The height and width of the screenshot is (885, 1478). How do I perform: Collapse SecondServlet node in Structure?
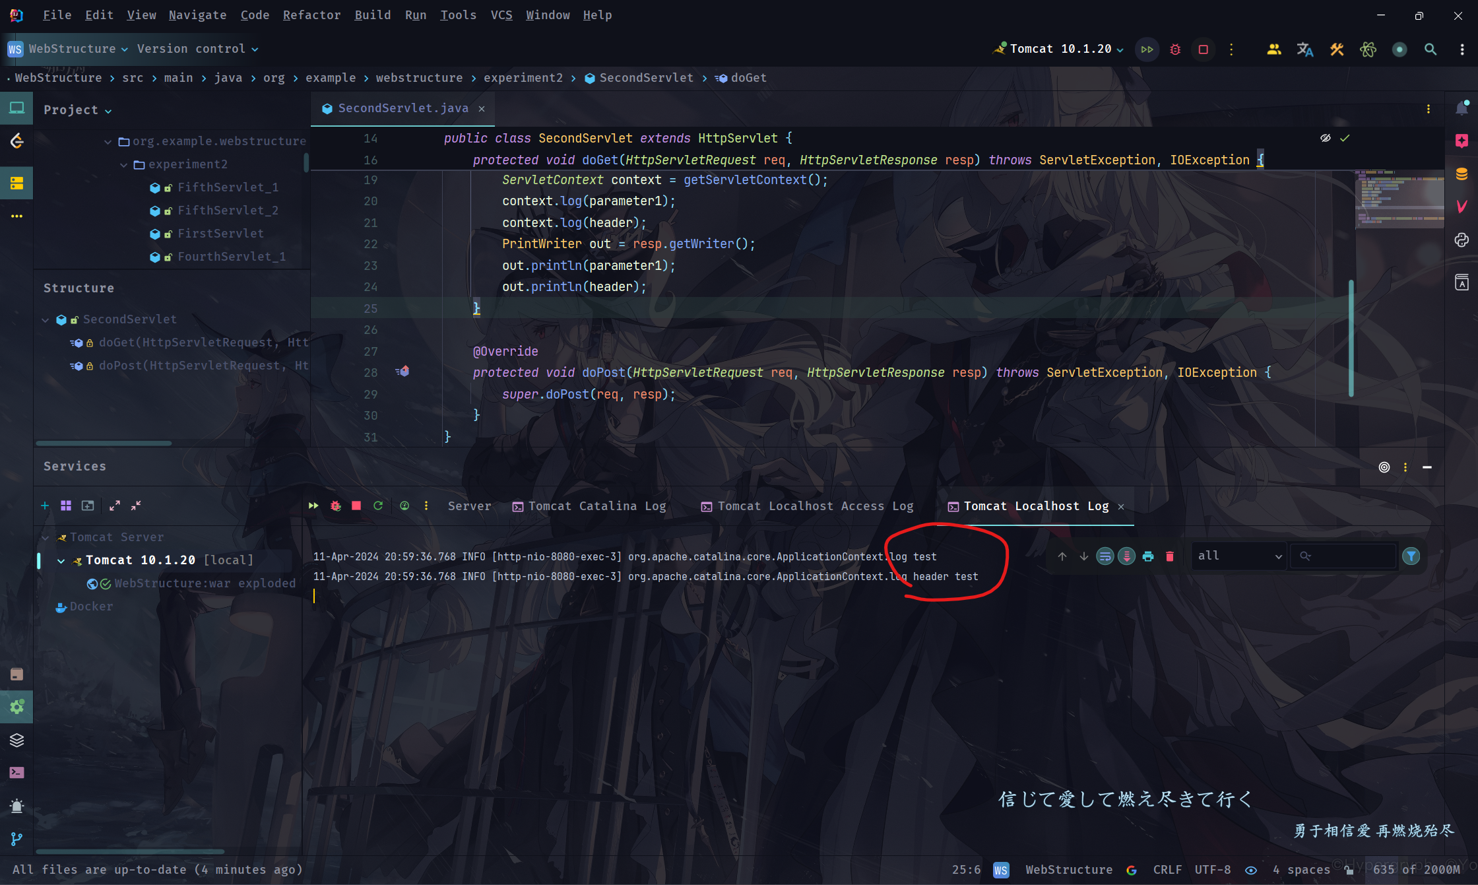pos(46,319)
